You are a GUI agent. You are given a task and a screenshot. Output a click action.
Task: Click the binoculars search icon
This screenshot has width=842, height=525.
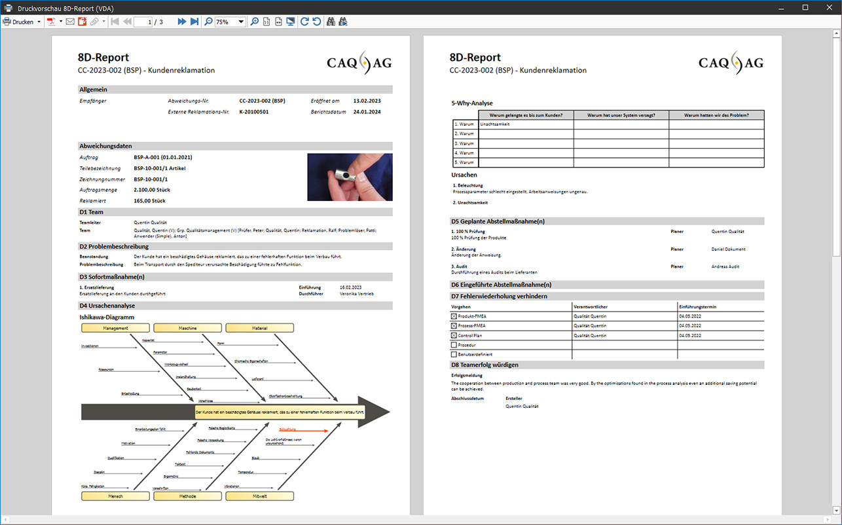[331, 22]
